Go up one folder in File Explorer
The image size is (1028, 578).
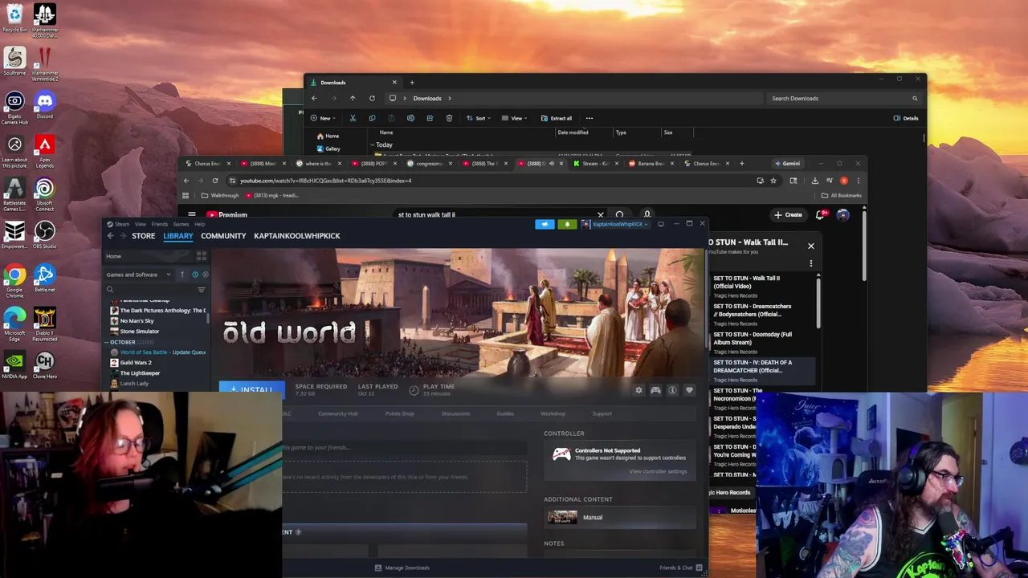coord(353,98)
